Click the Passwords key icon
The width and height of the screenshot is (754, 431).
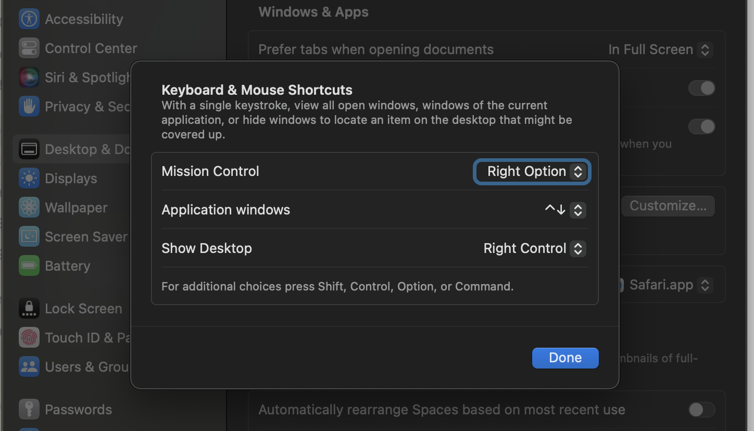click(29, 410)
